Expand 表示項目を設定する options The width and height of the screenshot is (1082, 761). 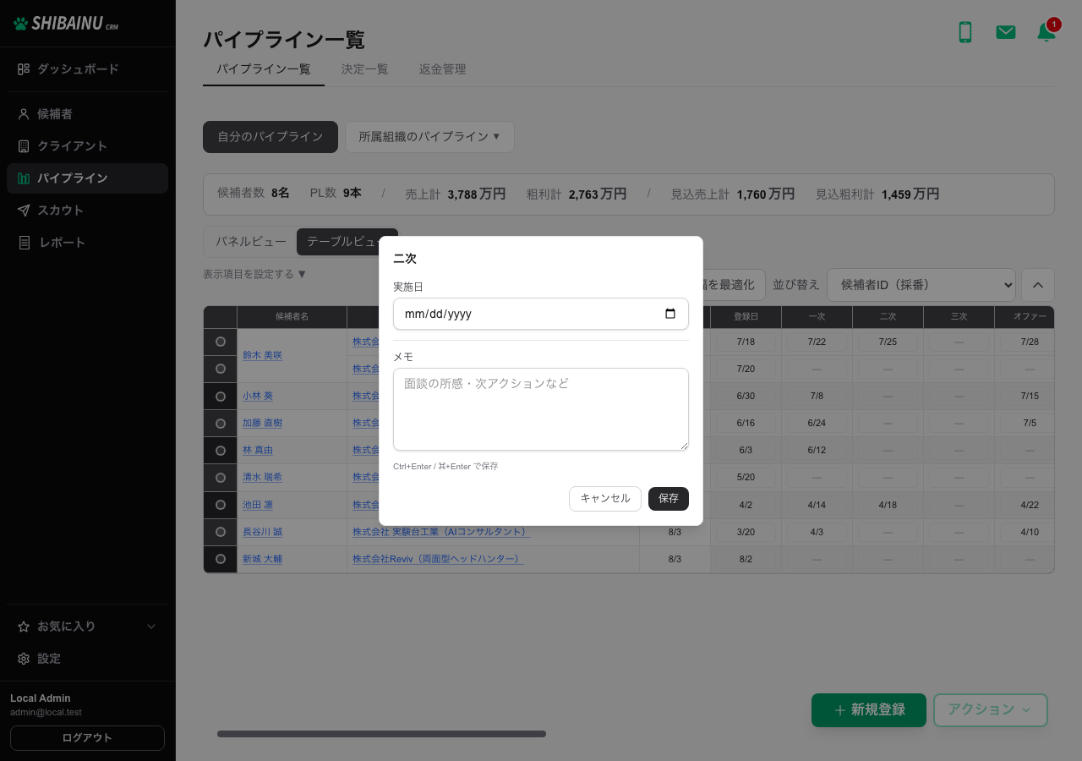(x=254, y=274)
